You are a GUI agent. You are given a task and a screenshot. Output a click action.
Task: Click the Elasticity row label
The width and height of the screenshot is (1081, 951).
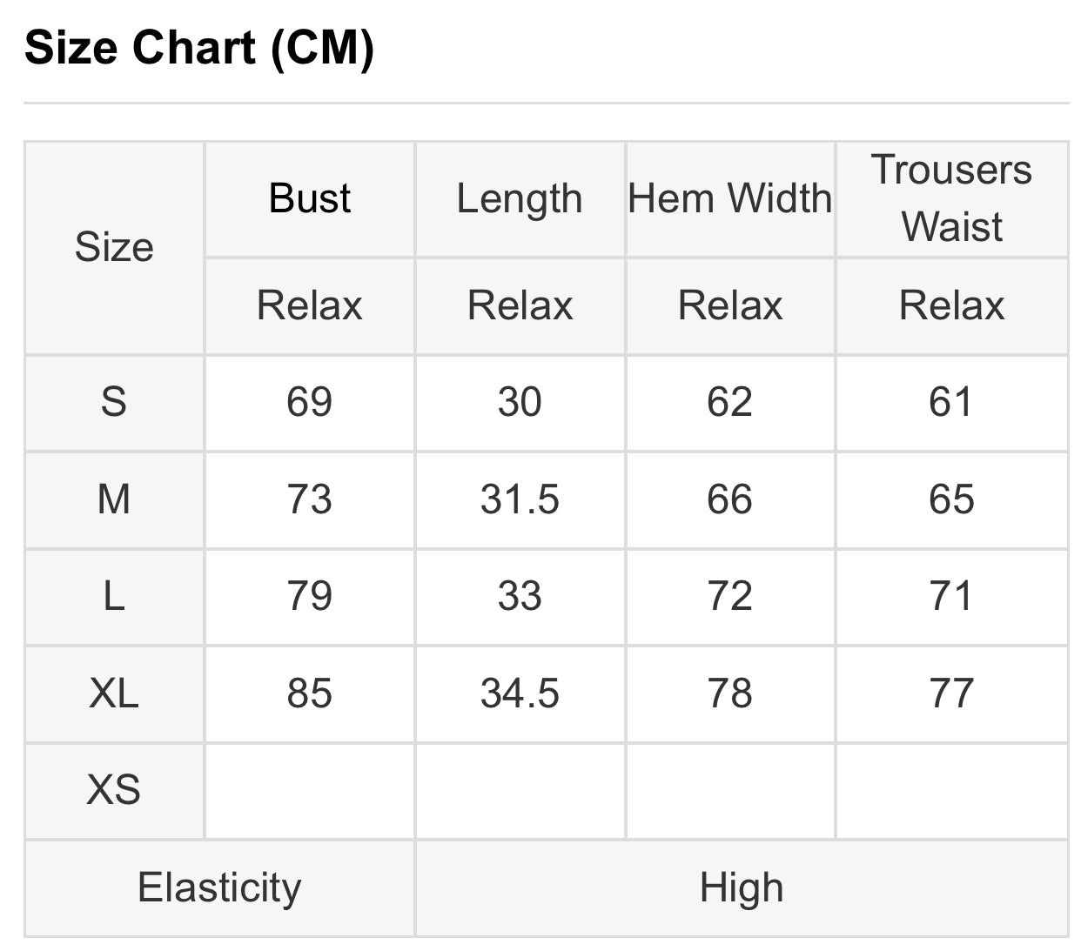tap(219, 888)
